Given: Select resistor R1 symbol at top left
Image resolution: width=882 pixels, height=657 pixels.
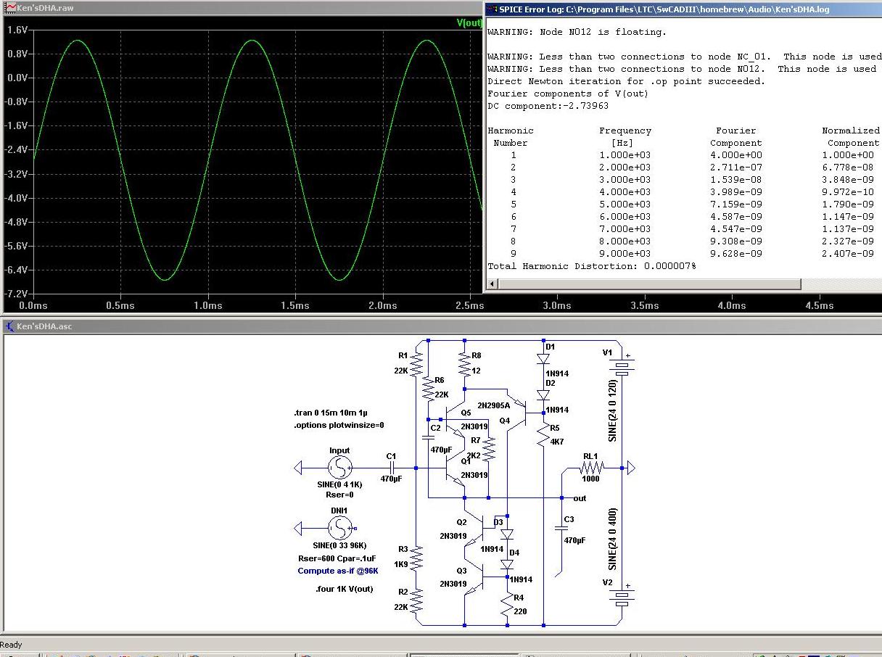Looking at the screenshot, I should [416, 364].
